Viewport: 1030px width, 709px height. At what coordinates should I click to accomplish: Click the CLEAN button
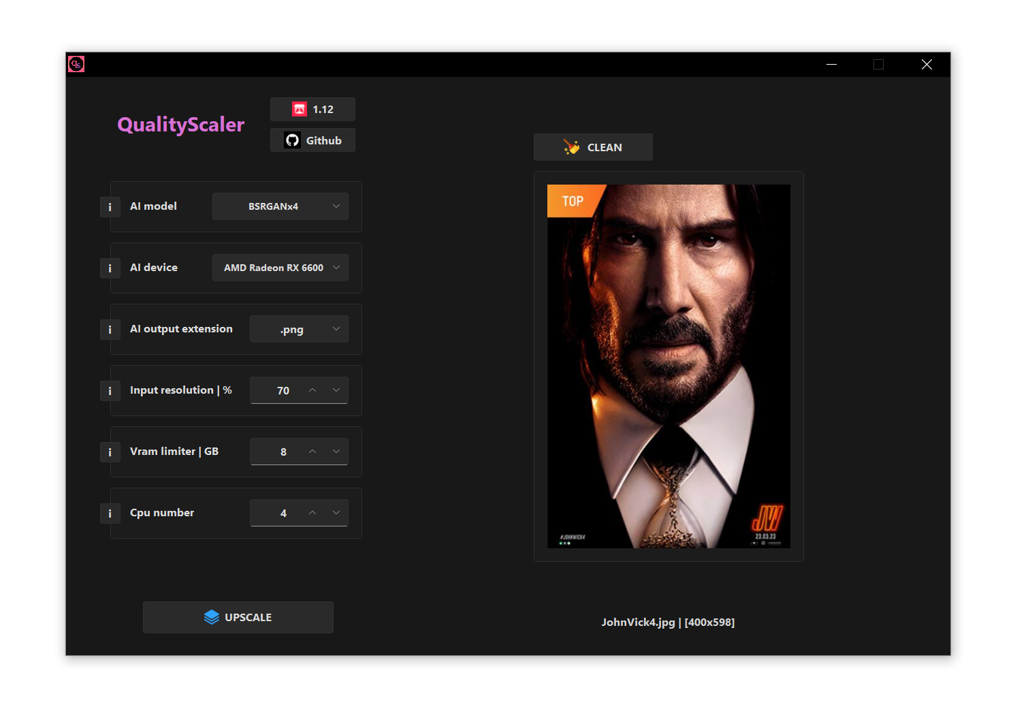pos(593,147)
